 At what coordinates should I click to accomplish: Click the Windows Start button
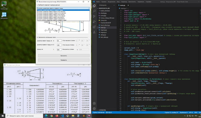tap(2, 115)
